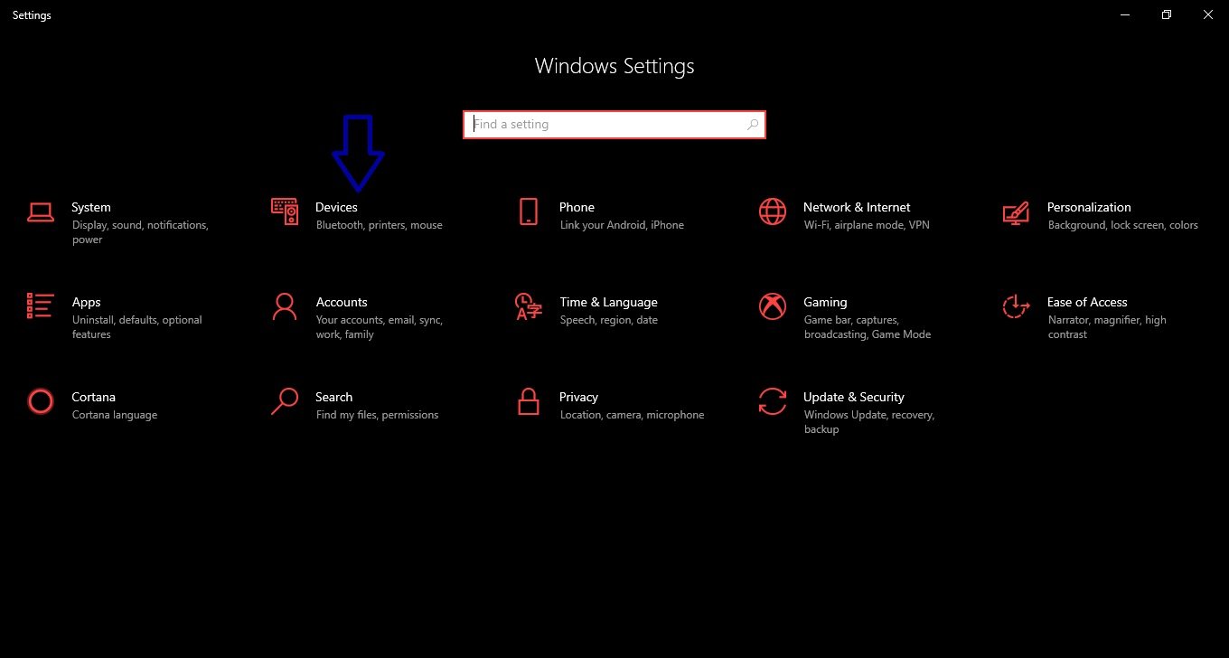Click 'Display, sound, notifications, power' text

(140, 232)
